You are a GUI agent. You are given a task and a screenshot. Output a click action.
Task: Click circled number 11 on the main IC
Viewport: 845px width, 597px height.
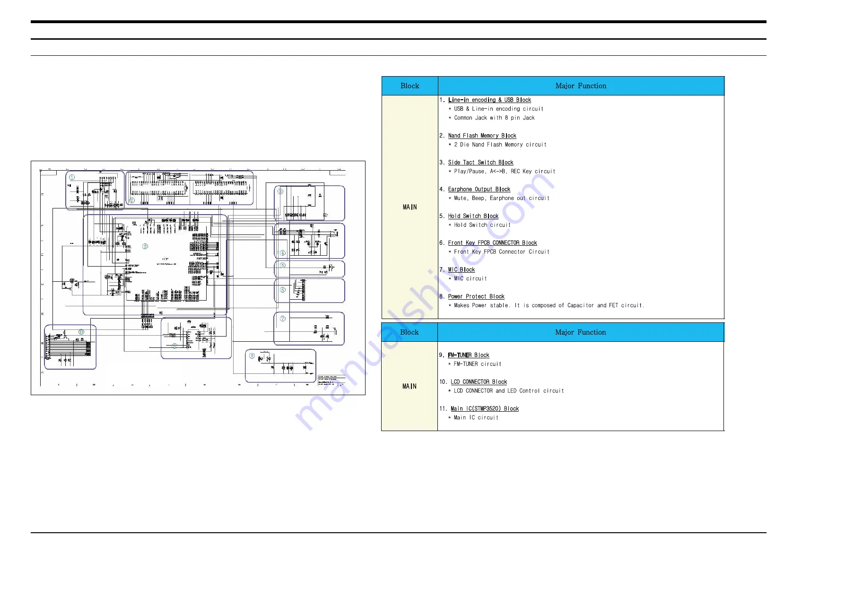(145, 246)
